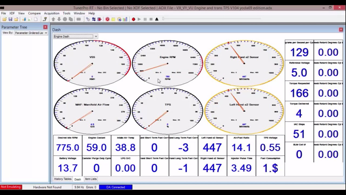
Task: Click the Hardware Not Found status text
Action: tap(47, 187)
